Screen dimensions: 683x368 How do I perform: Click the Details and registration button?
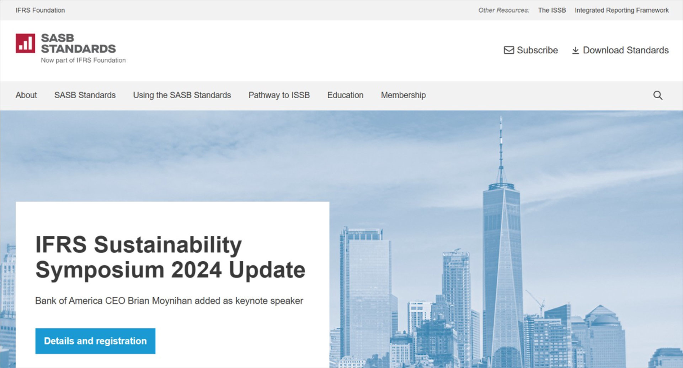tap(95, 341)
